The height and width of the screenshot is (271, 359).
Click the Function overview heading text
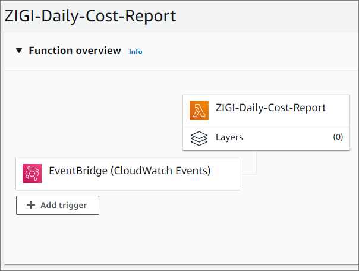tap(75, 51)
